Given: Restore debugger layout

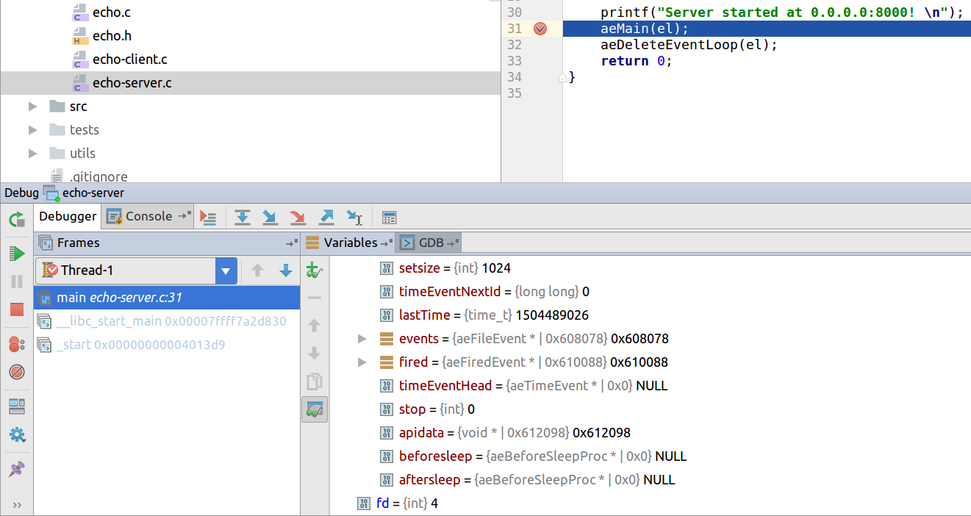Looking at the screenshot, I should tap(17, 406).
